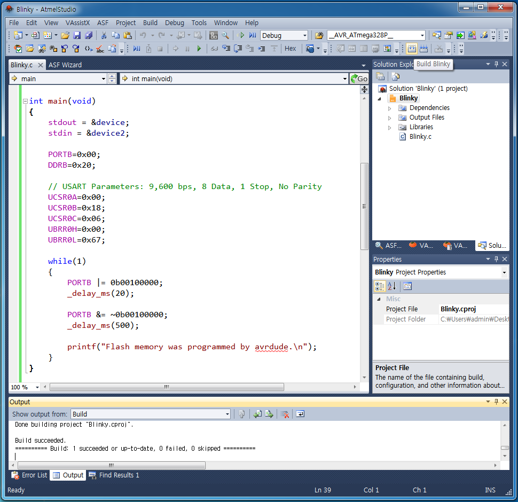
Task: Select Blinky.c in Solution Explorer
Action: (x=420, y=137)
